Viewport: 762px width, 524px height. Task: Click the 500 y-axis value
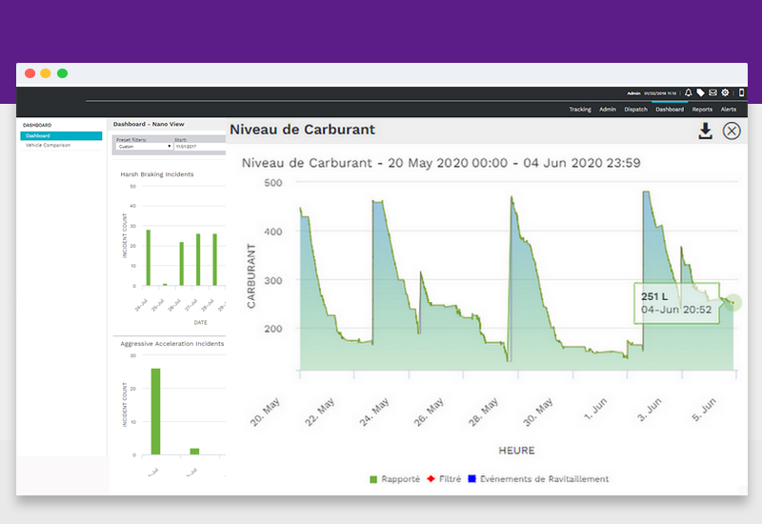point(273,183)
